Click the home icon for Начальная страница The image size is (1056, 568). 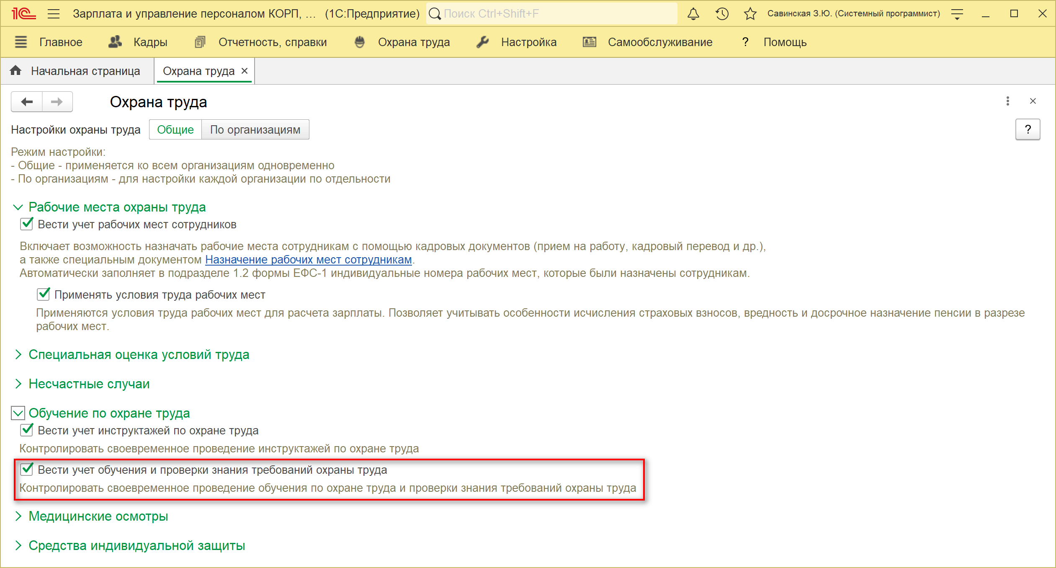tap(16, 71)
